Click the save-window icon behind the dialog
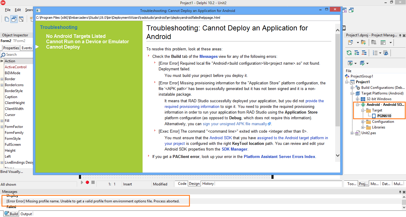Screen dimensions: 406x217 [345, 10]
